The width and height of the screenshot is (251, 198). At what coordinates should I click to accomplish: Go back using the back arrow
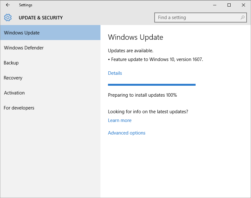coord(8,5)
